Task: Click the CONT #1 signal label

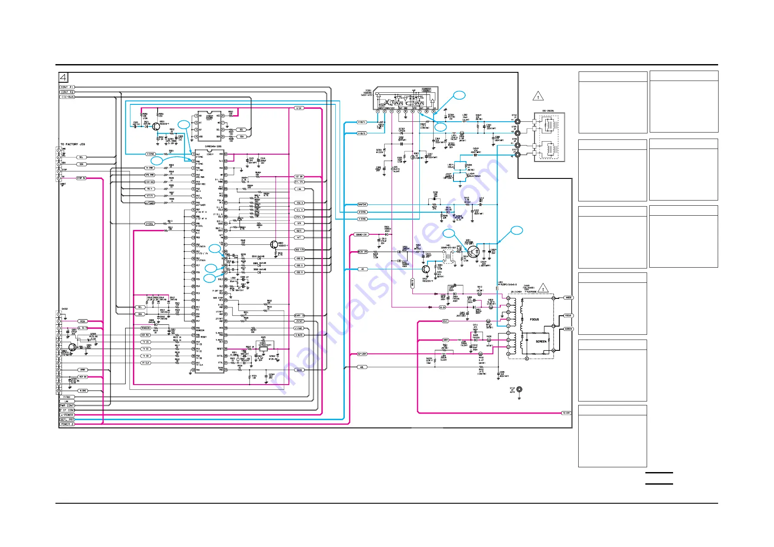Action: pos(67,87)
